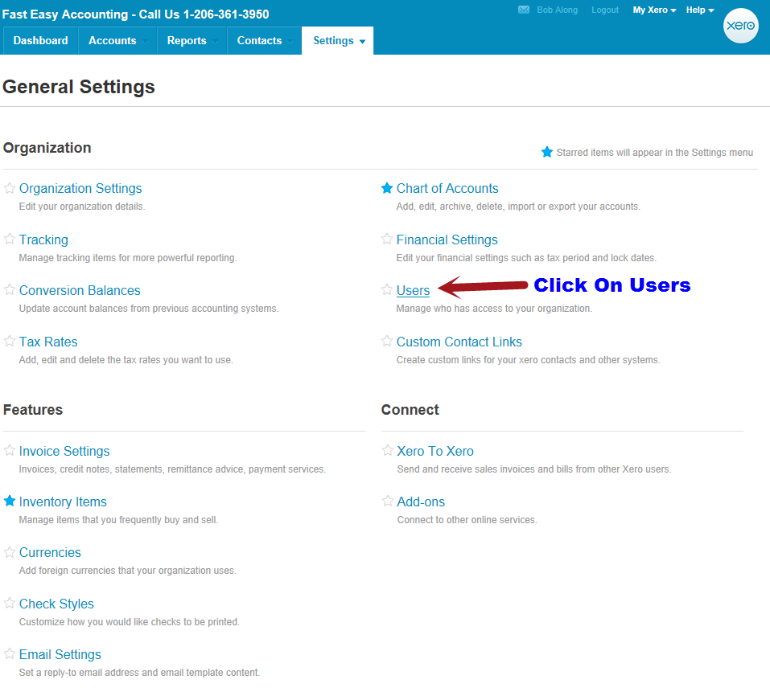
Task: Star the Email Settings item
Action: coord(10,654)
